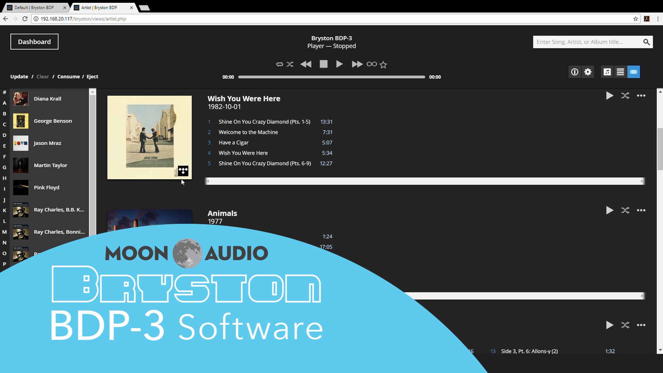Play the Wish You Were Here album

pos(609,96)
